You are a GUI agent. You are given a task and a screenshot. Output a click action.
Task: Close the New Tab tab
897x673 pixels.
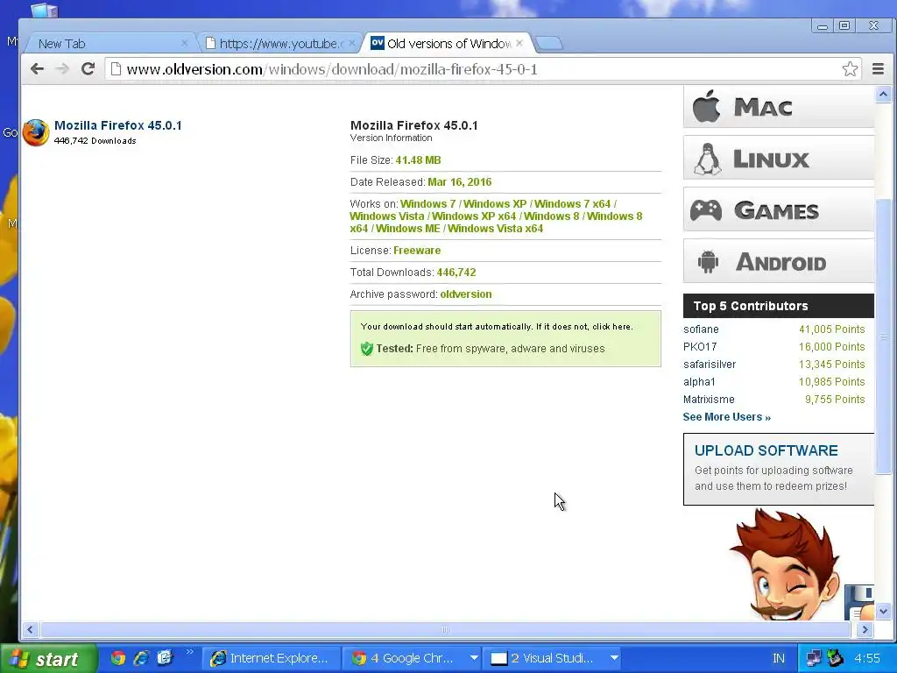(x=184, y=43)
